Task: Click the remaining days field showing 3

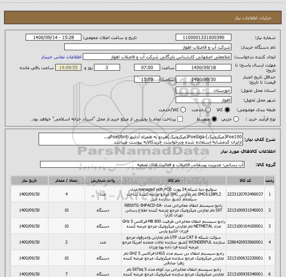Action: 107,67
